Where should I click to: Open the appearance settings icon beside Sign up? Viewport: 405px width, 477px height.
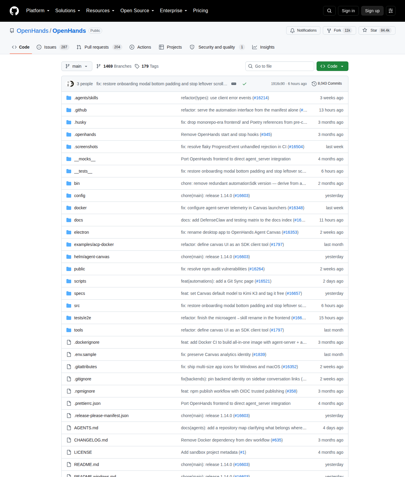[391, 11]
